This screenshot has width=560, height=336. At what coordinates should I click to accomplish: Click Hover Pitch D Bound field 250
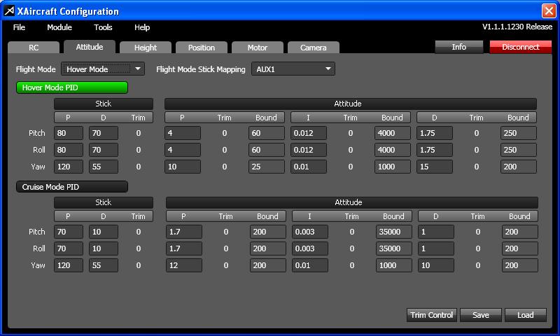tap(519, 133)
